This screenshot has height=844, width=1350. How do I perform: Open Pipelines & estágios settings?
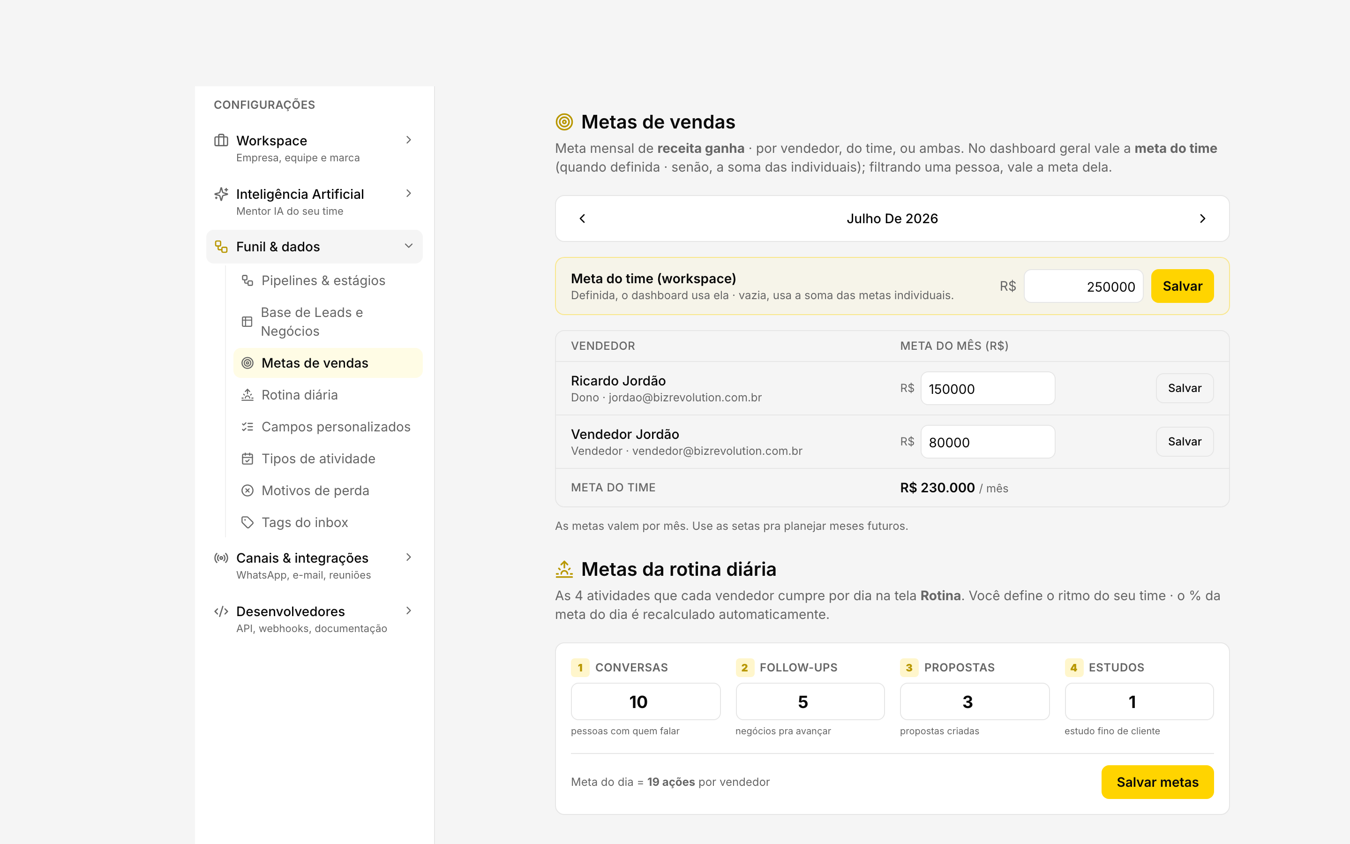pos(328,280)
